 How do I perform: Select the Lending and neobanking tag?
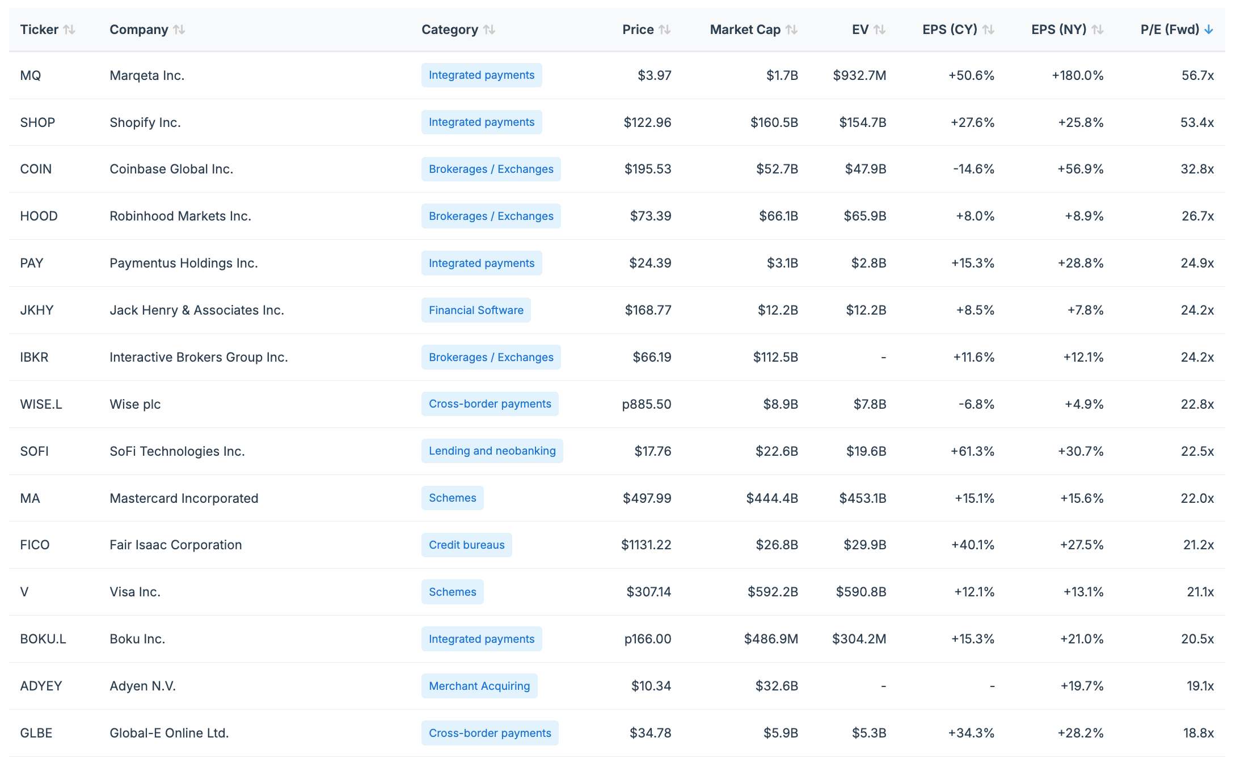coord(492,451)
